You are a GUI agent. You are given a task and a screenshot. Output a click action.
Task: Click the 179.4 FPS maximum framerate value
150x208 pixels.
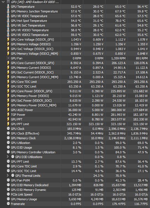click(x=119, y=204)
